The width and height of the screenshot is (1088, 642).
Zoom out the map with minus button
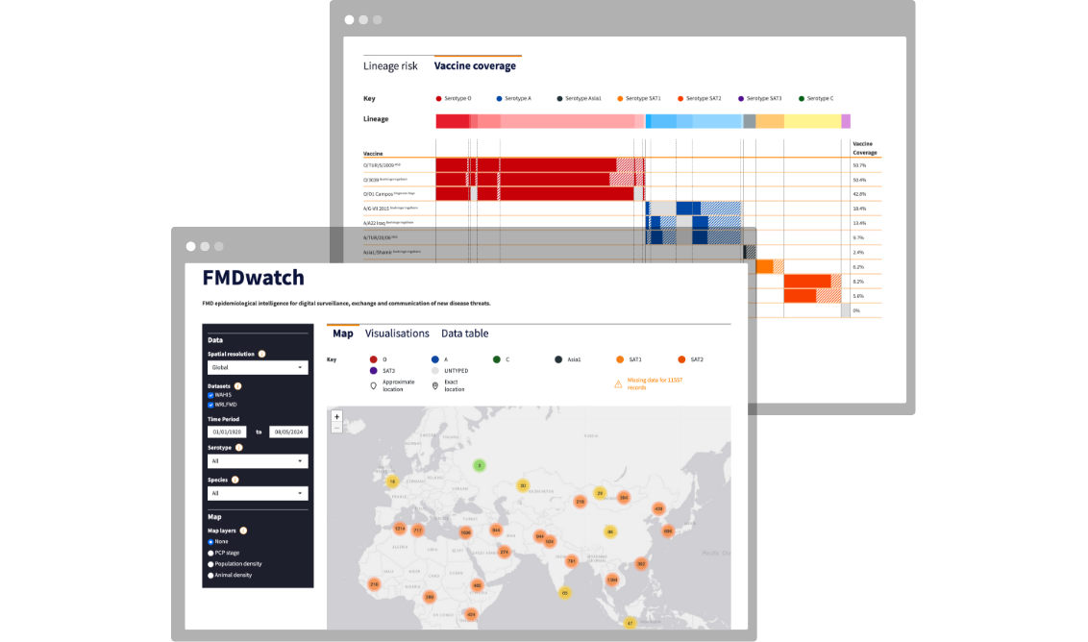(x=336, y=428)
